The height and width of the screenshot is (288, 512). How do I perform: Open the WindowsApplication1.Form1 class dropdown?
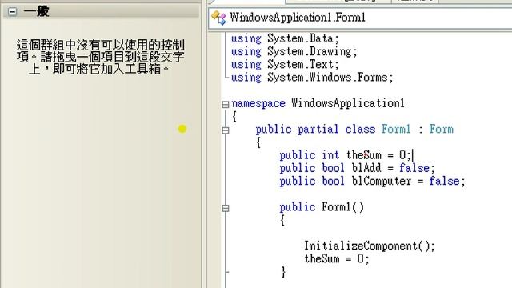click(360, 18)
